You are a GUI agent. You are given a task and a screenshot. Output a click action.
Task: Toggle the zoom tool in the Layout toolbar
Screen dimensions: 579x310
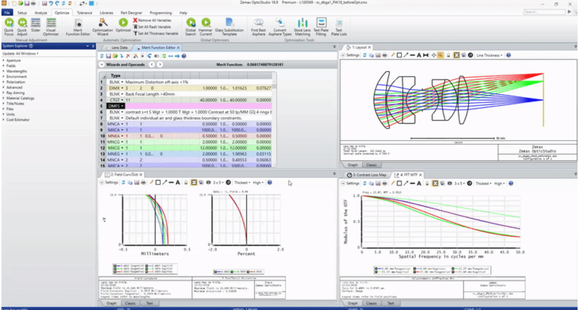tap(440, 55)
